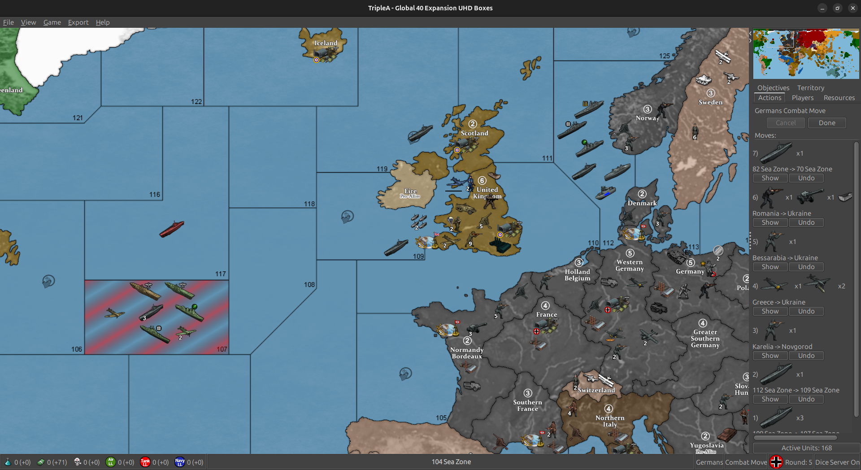
Task: Click the convoy marker in Sea Zone 118
Action: tap(347, 217)
